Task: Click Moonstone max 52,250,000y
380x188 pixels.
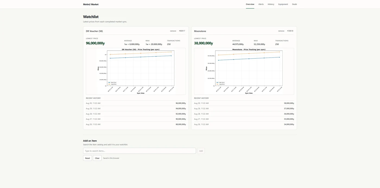Action: pos(259,44)
